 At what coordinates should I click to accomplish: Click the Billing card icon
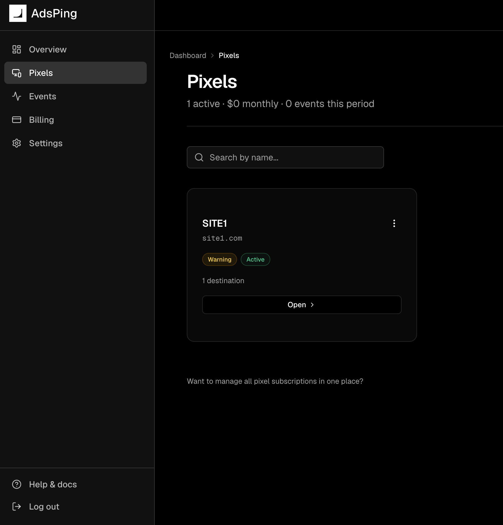click(17, 120)
